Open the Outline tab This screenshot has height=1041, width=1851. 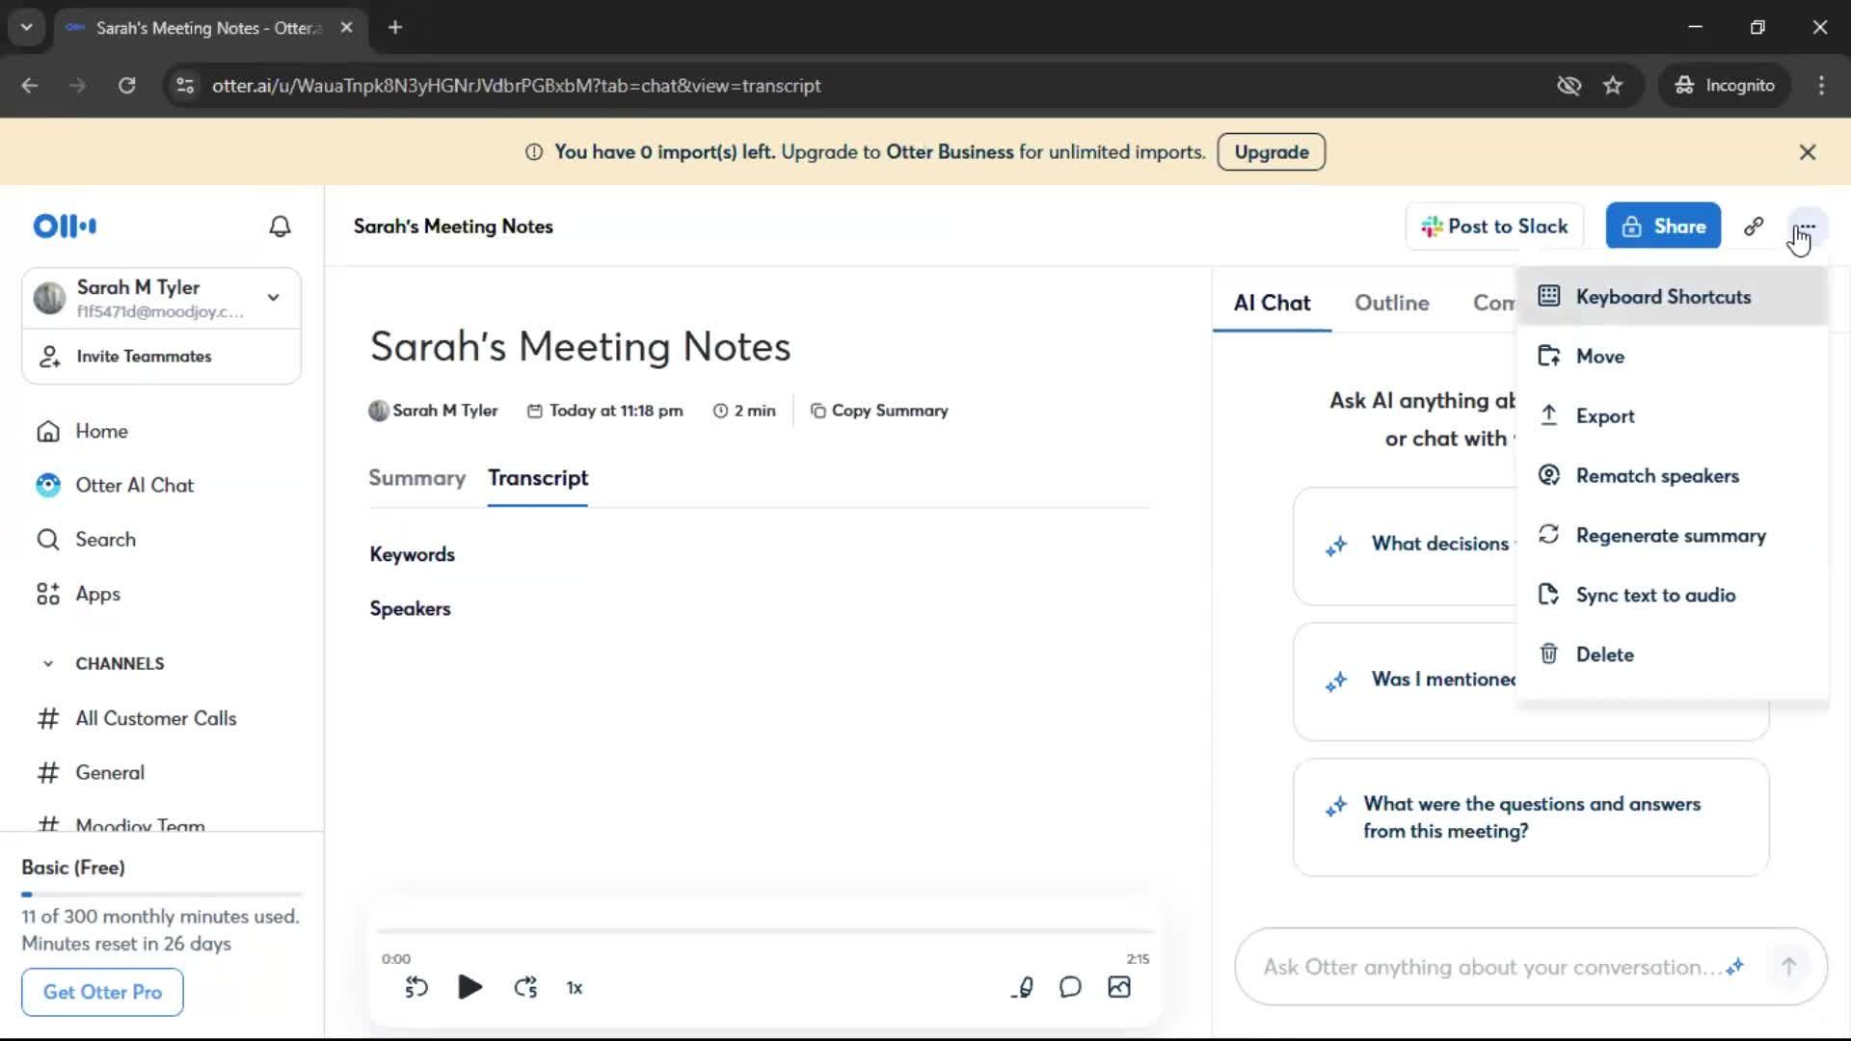pyautogui.click(x=1391, y=303)
